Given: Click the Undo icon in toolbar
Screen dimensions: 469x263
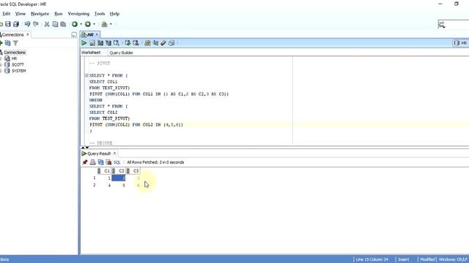Looking at the screenshot, I should 27,24.
